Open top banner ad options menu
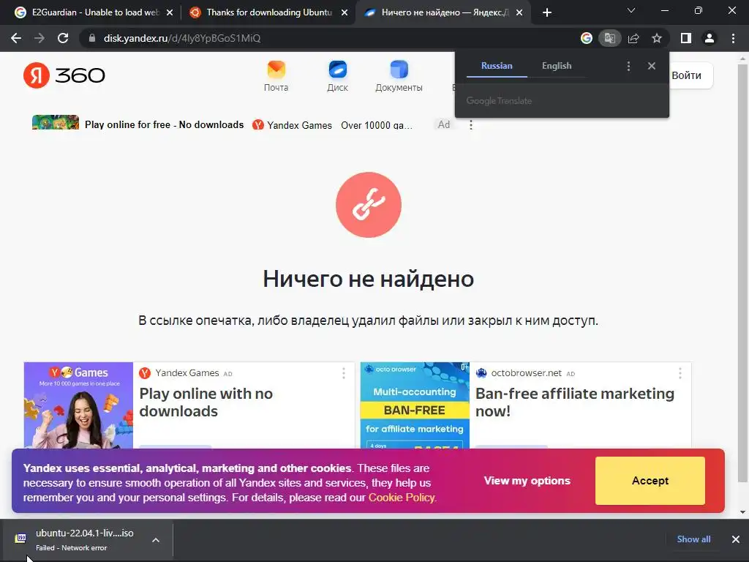 point(471,124)
